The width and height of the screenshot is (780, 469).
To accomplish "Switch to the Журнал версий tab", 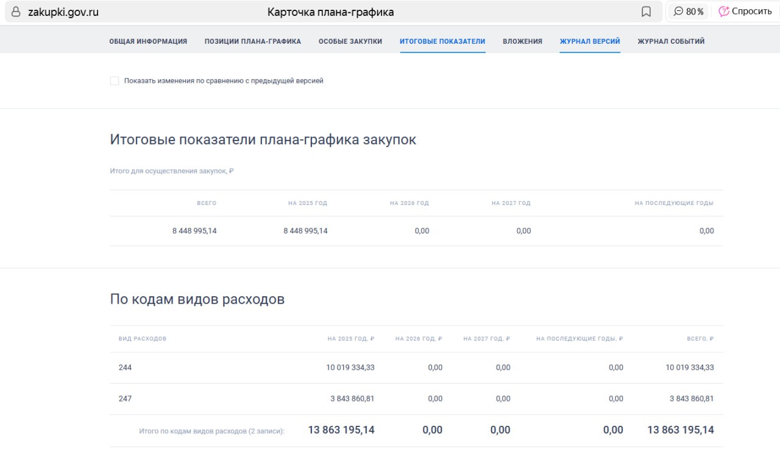I will 590,41.
